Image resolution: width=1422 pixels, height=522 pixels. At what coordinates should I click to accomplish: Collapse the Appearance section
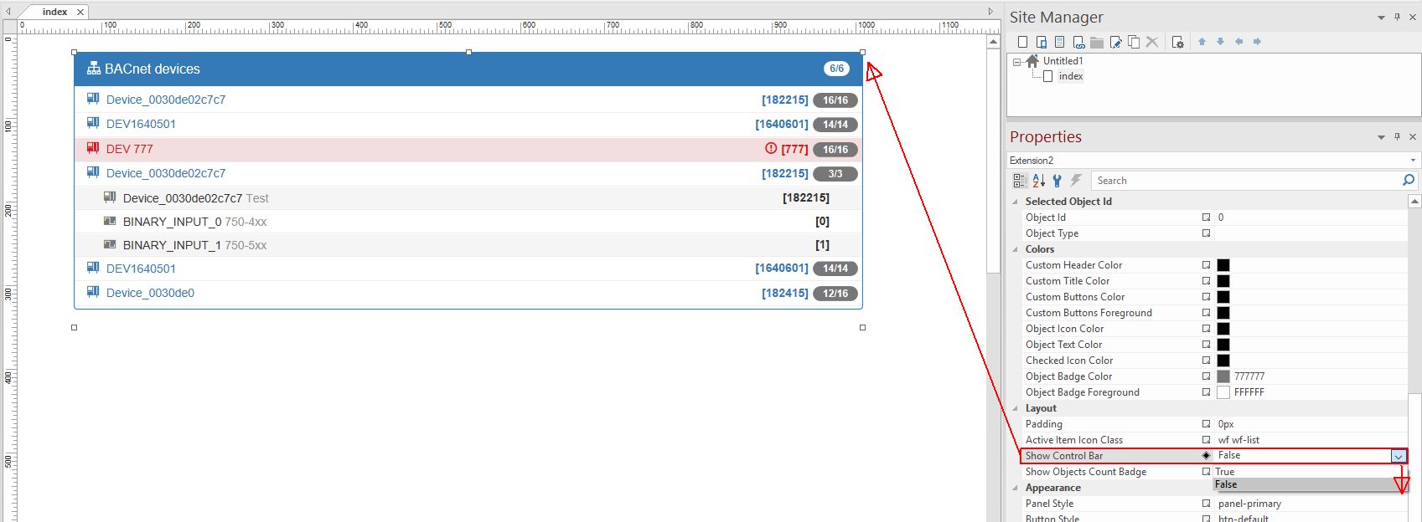click(x=1016, y=488)
